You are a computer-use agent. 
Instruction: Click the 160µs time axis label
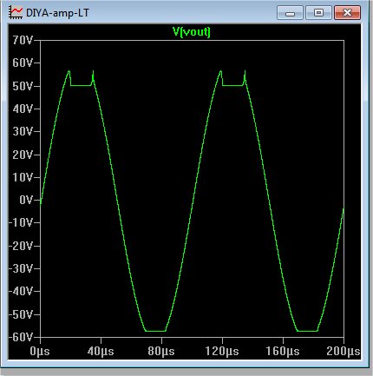tap(283, 351)
